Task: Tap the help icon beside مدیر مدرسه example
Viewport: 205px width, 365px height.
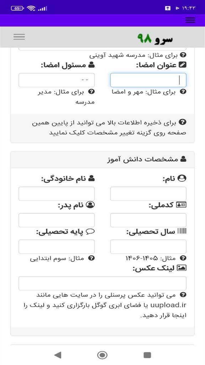Action: pyautogui.click(x=91, y=92)
